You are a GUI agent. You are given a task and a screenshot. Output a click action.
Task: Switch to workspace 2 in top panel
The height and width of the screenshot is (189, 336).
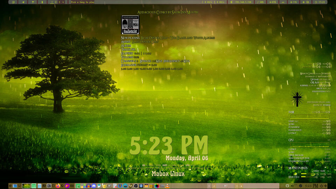click(56, 2)
